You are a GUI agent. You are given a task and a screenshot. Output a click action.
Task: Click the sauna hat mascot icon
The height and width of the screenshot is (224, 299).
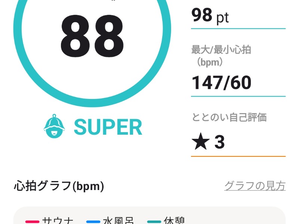pos(55,127)
